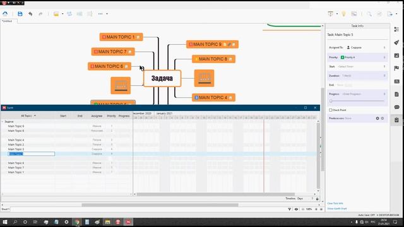Save the mind map file
This screenshot has height=227, width=404.
[20, 14]
